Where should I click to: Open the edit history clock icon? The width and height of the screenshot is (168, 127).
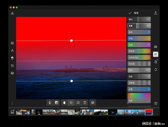pos(156,62)
